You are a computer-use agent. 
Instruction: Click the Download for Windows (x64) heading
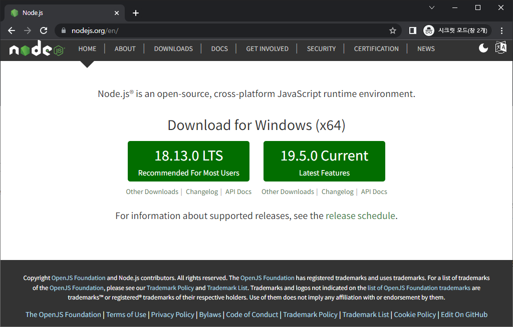click(256, 125)
